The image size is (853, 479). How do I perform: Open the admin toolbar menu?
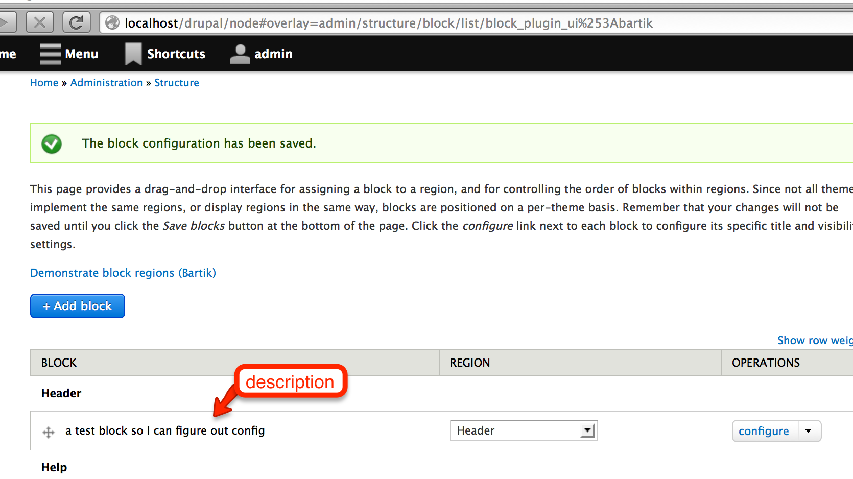273,54
